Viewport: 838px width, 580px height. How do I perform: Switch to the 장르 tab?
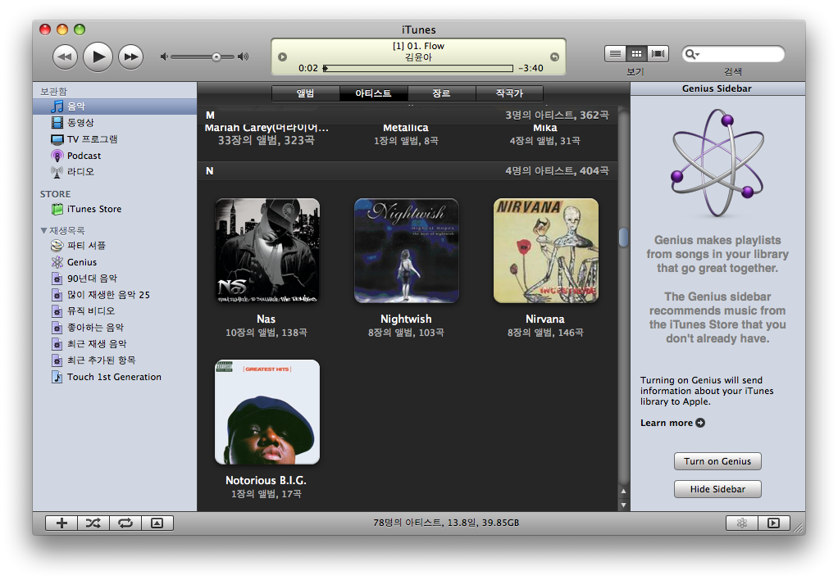[x=441, y=93]
